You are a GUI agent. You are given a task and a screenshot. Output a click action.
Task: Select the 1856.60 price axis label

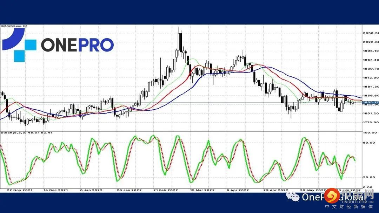371,96
